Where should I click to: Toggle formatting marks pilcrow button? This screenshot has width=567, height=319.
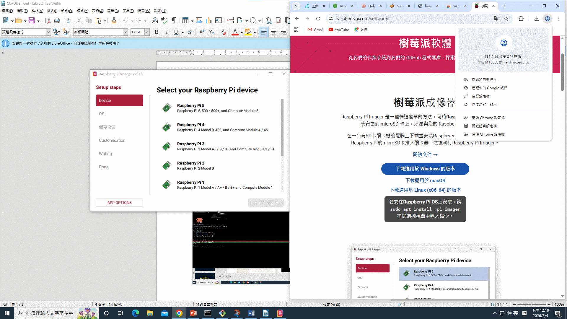174,20
